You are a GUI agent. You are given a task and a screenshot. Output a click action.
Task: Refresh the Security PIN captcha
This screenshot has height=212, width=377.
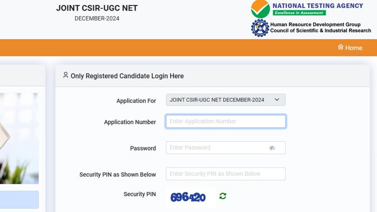pyautogui.click(x=223, y=196)
